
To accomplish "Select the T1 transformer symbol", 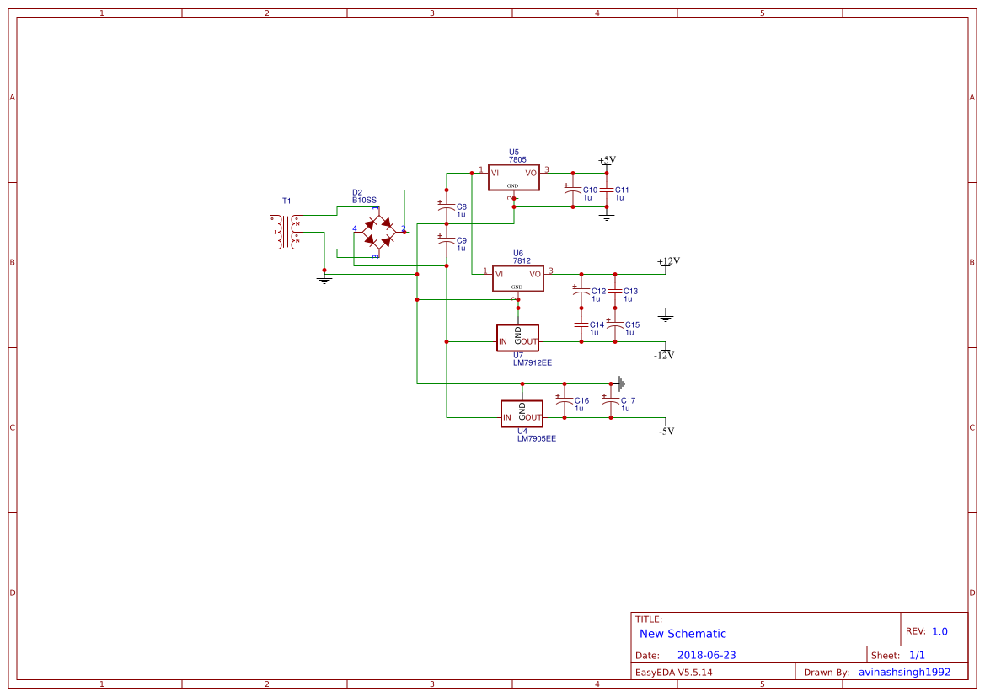I will [286, 232].
